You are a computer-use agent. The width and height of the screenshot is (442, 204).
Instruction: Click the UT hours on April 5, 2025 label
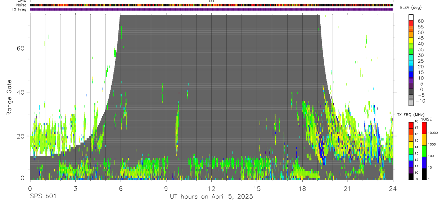211,197
